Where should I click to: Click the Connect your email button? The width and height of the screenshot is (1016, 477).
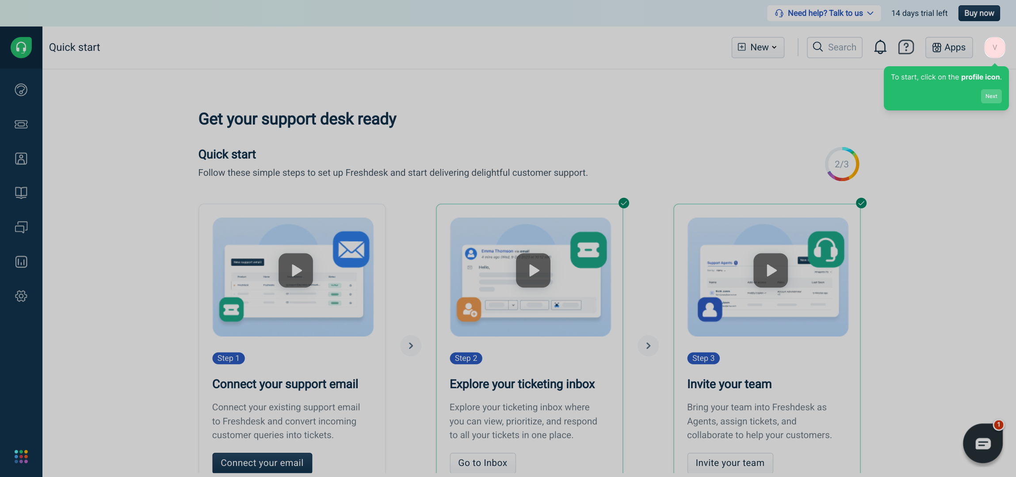coord(262,462)
